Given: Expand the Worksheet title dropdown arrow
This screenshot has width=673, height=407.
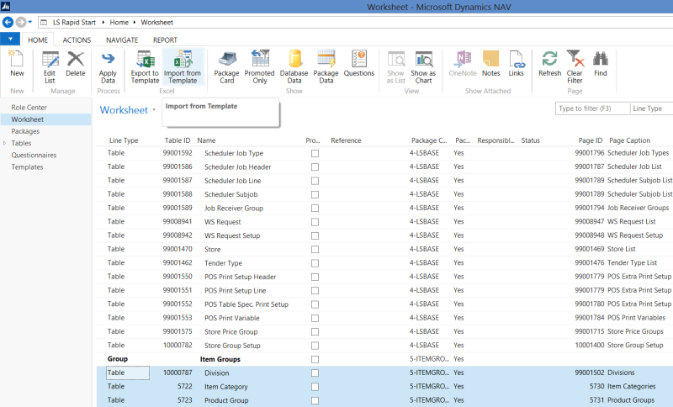Looking at the screenshot, I should 155,110.
